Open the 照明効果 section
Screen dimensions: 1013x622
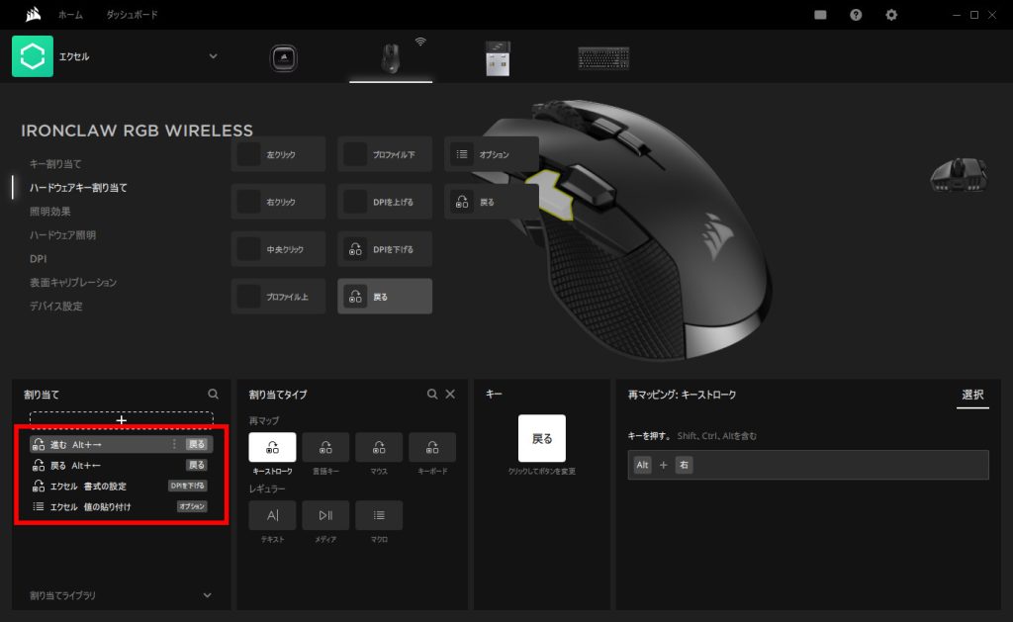pos(50,212)
